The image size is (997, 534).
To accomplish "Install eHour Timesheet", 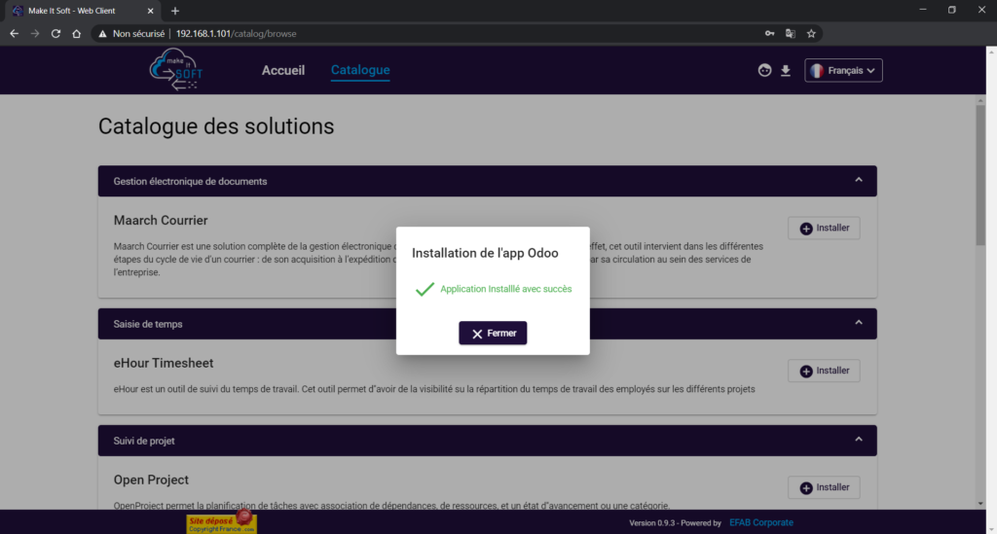I will coord(824,371).
